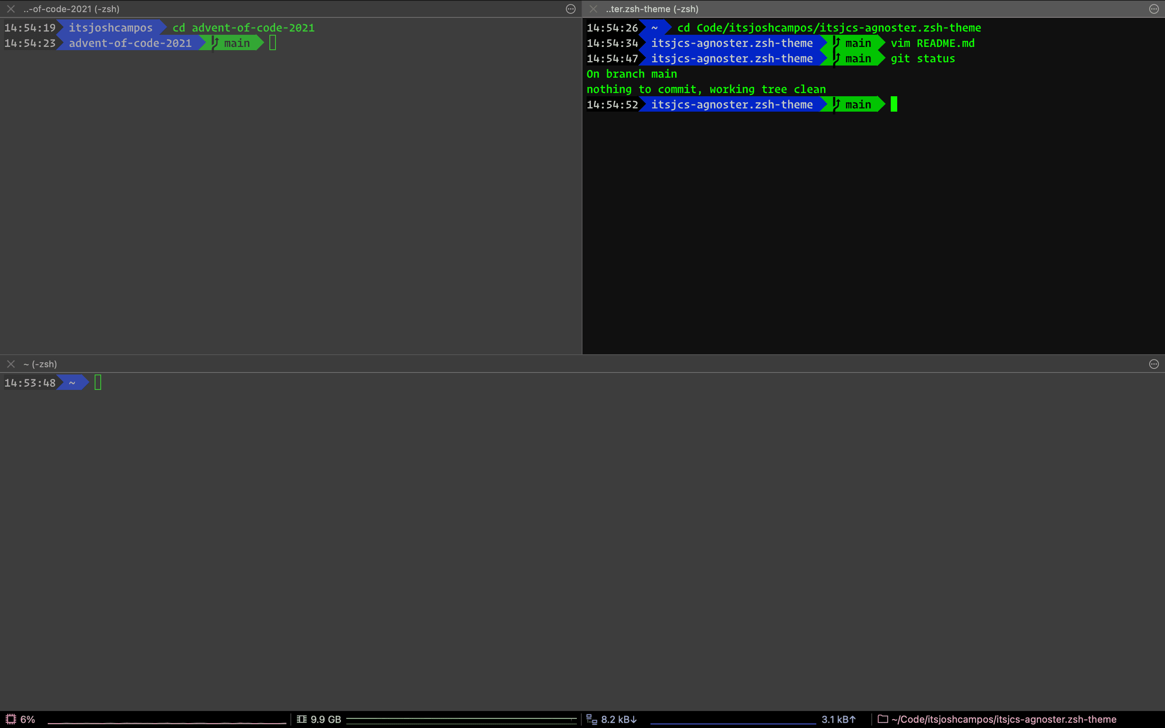The height and width of the screenshot is (728, 1165).
Task: Click the memory usage icon next to 9.9 GB
Action: 302,720
